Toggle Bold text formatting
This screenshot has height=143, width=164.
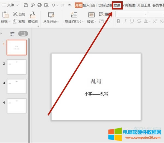pyautogui.click(x=118, y=21)
